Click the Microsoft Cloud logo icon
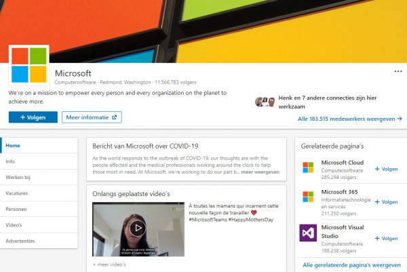 [308, 168]
